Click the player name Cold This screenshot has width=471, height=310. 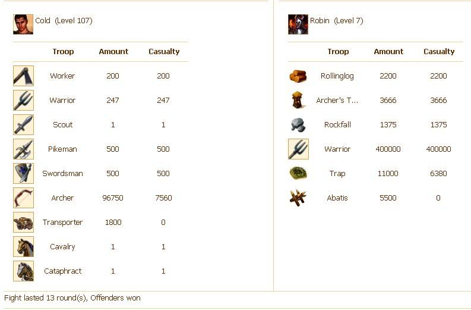[x=43, y=21]
